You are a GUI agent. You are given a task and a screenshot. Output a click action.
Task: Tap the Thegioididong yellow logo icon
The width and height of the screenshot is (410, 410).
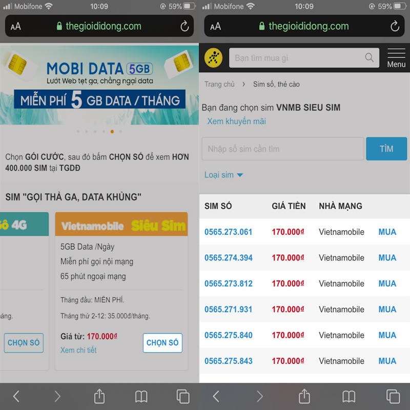[x=213, y=58]
